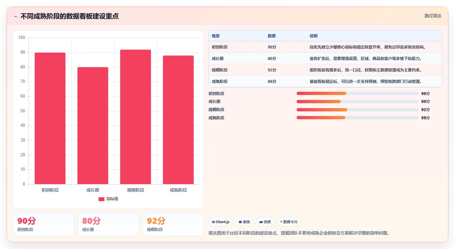
Task: Click the 规模阶段 bar in the chart
Action: 136,117
